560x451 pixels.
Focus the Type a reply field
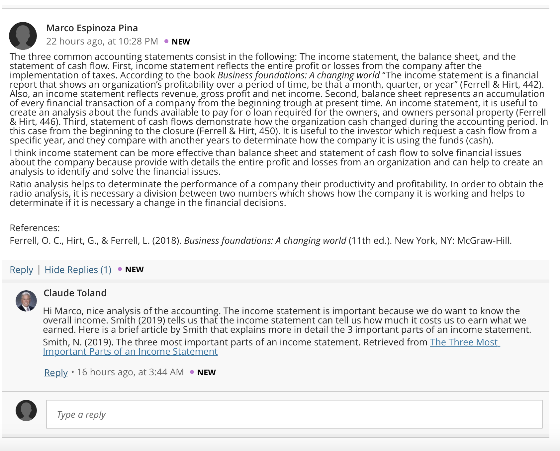coord(294,414)
